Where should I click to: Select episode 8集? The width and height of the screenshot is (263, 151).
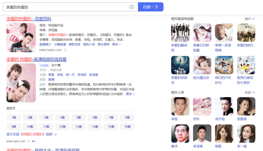[x=127, y=118]
